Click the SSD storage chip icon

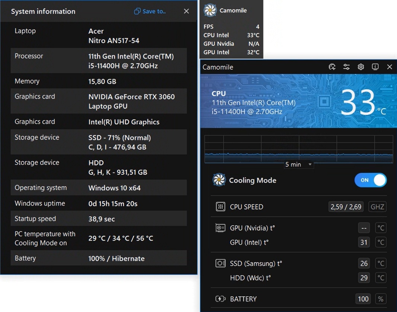tap(220, 264)
